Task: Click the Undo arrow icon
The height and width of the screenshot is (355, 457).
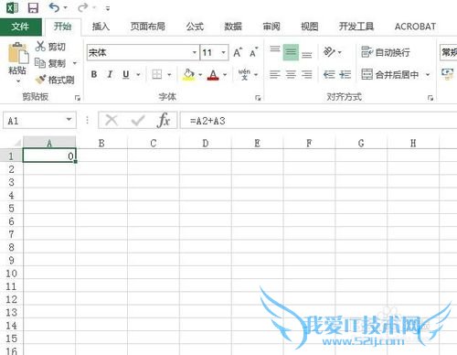Action: tap(54, 7)
